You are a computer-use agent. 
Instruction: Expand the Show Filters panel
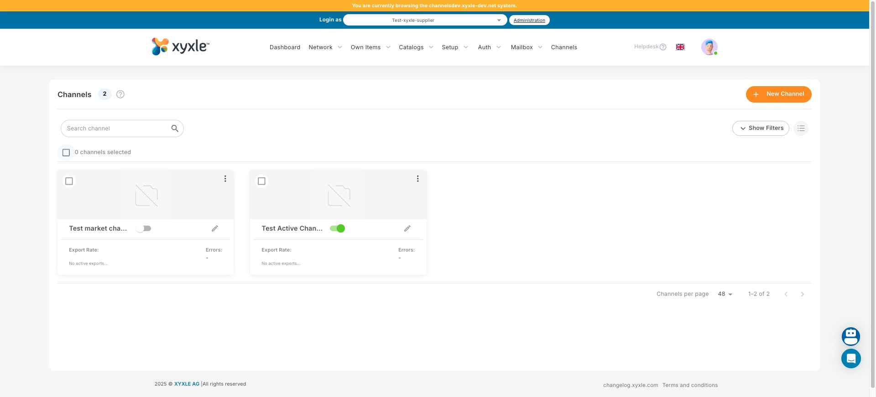coord(761,129)
